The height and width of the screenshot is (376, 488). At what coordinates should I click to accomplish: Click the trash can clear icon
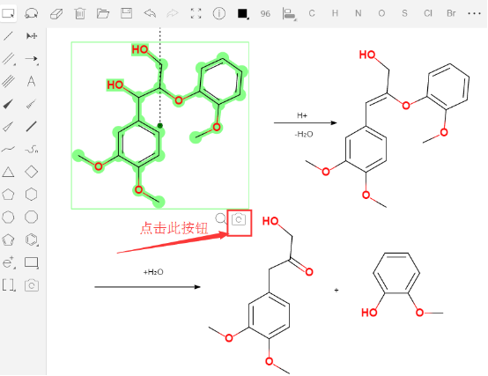(x=79, y=13)
